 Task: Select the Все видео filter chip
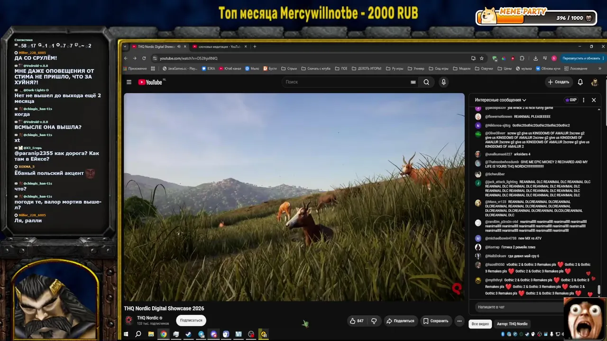click(x=480, y=324)
